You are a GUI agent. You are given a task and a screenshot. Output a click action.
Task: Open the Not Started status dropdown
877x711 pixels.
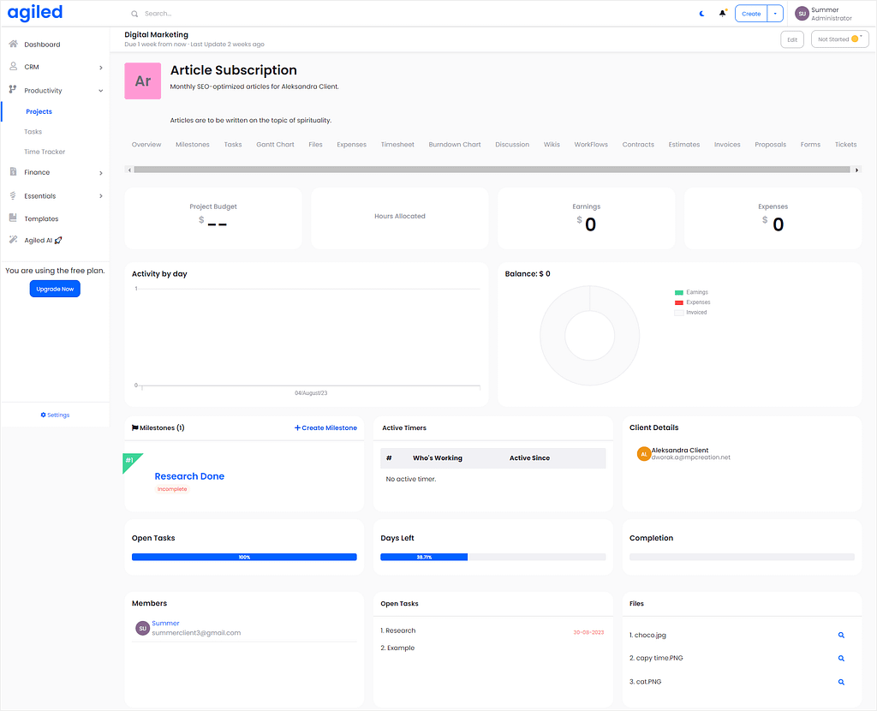coord(839,39)
